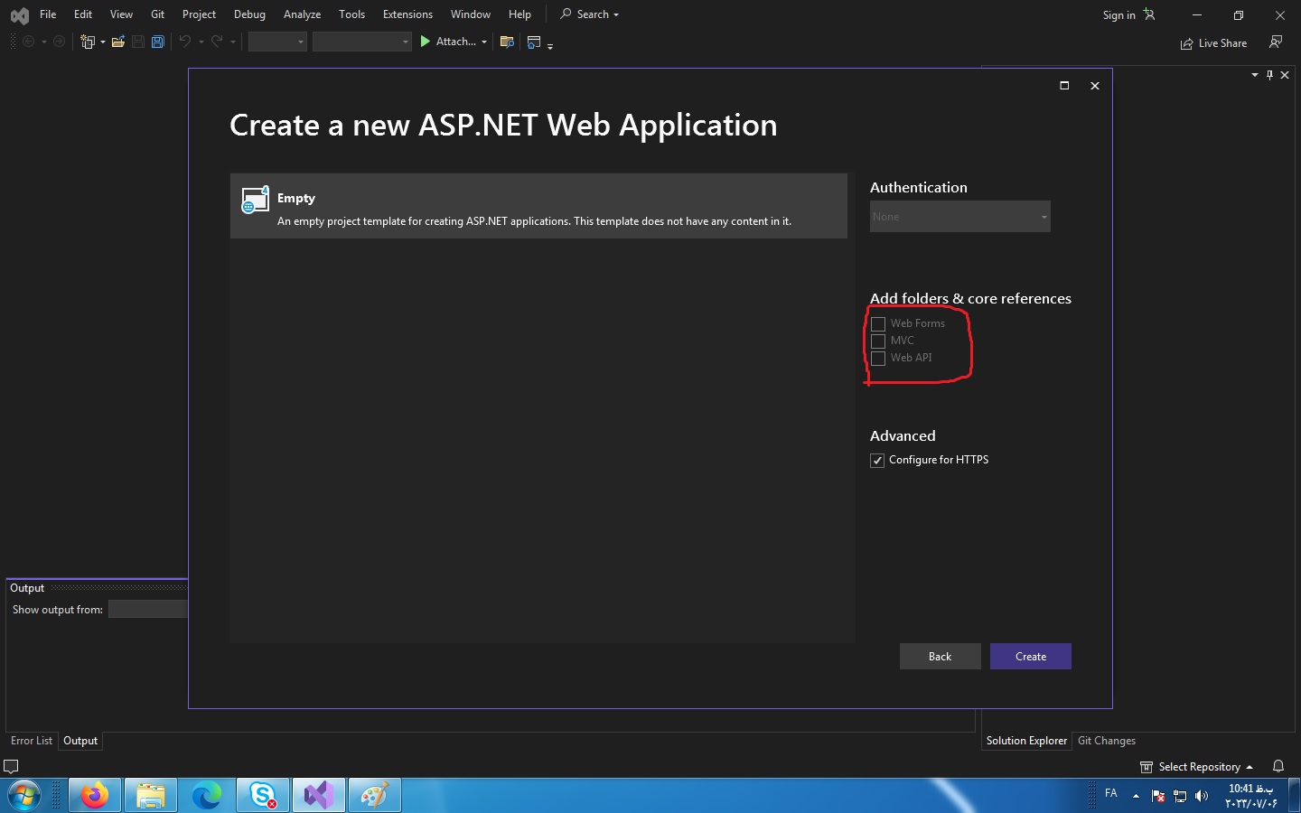Switch to the Error List tab

click(x=32, y=741)
